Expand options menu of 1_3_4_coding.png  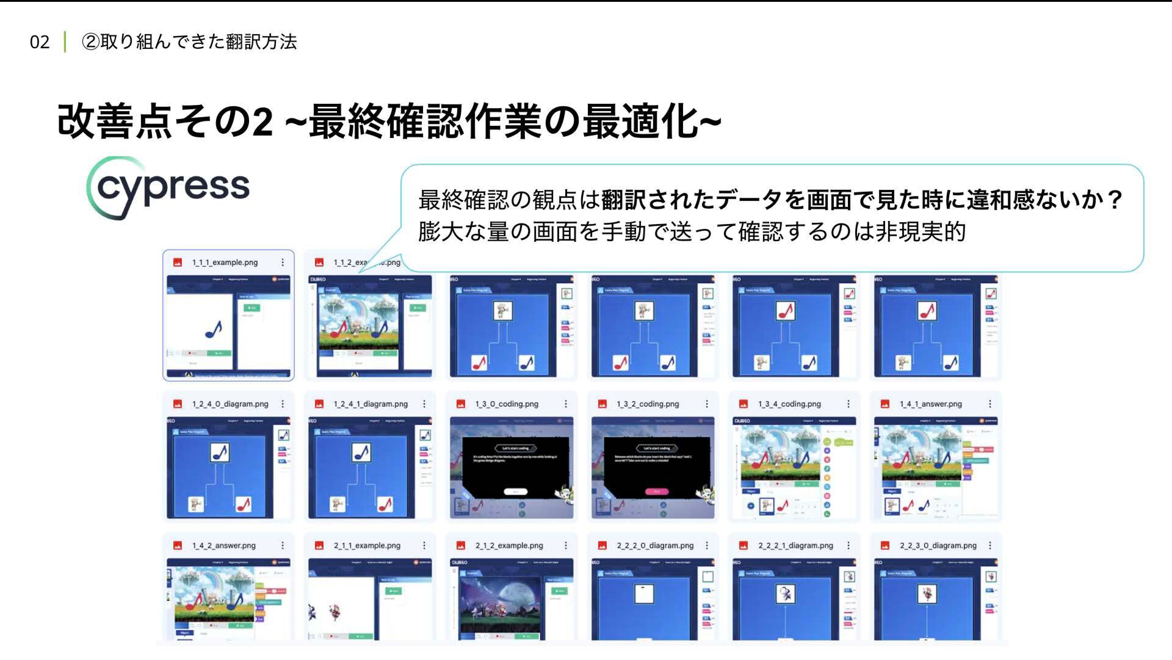pyautogui.click(x=848, y=404)
